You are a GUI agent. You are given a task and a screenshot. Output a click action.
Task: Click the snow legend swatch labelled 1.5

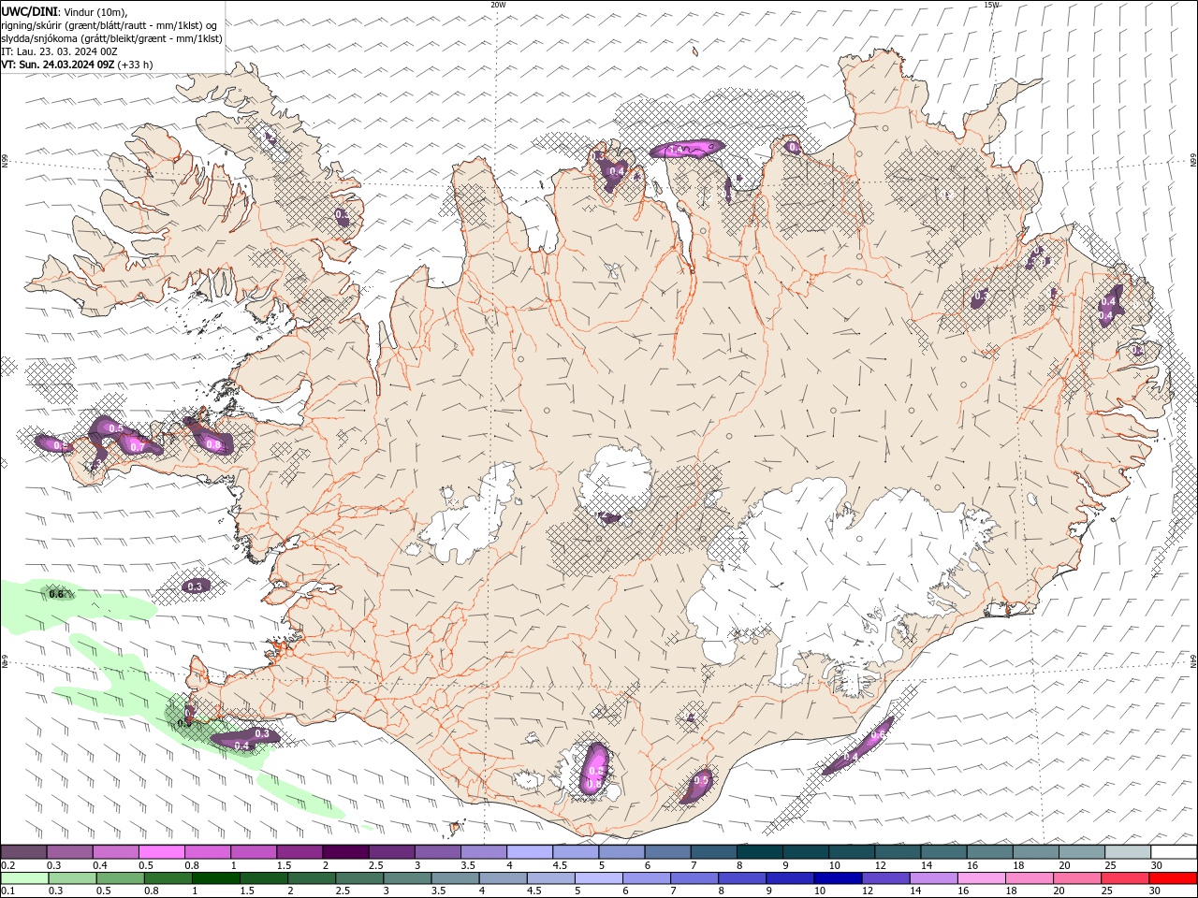pyautogui.click(x=299, y=852)
